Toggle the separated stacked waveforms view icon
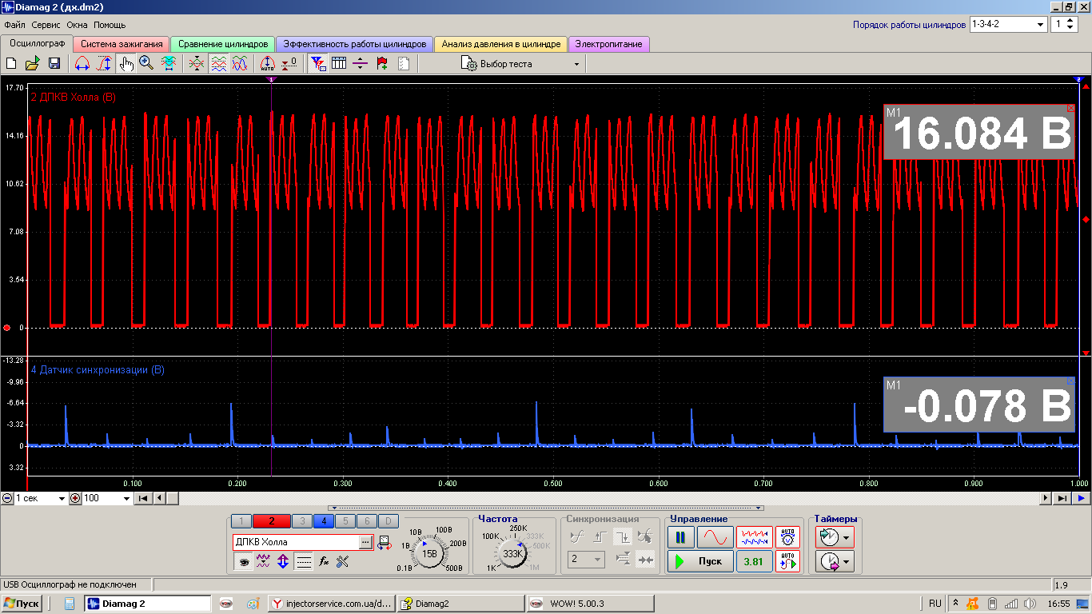This screenshot has width=1092, height=614. [x=218, y=64]
